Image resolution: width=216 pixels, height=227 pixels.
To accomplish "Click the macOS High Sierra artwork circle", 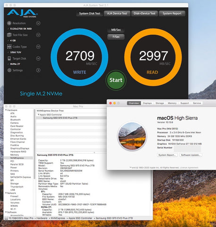I will pyautogui.click(x=132, y=136).
